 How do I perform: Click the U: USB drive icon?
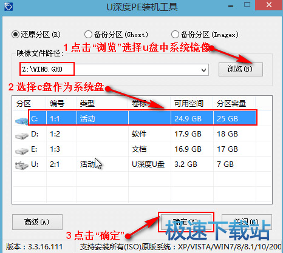coord(22,166)
